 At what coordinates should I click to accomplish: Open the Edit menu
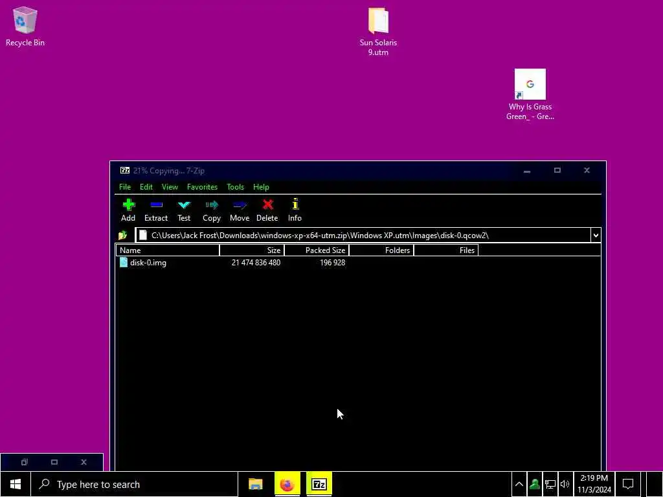coord(146,187)
